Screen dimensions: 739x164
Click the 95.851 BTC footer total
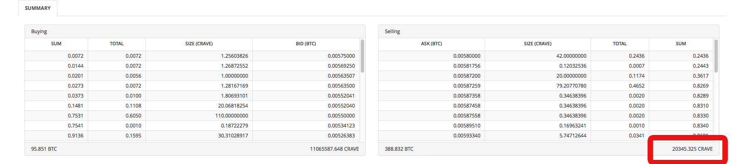[44, 149]
